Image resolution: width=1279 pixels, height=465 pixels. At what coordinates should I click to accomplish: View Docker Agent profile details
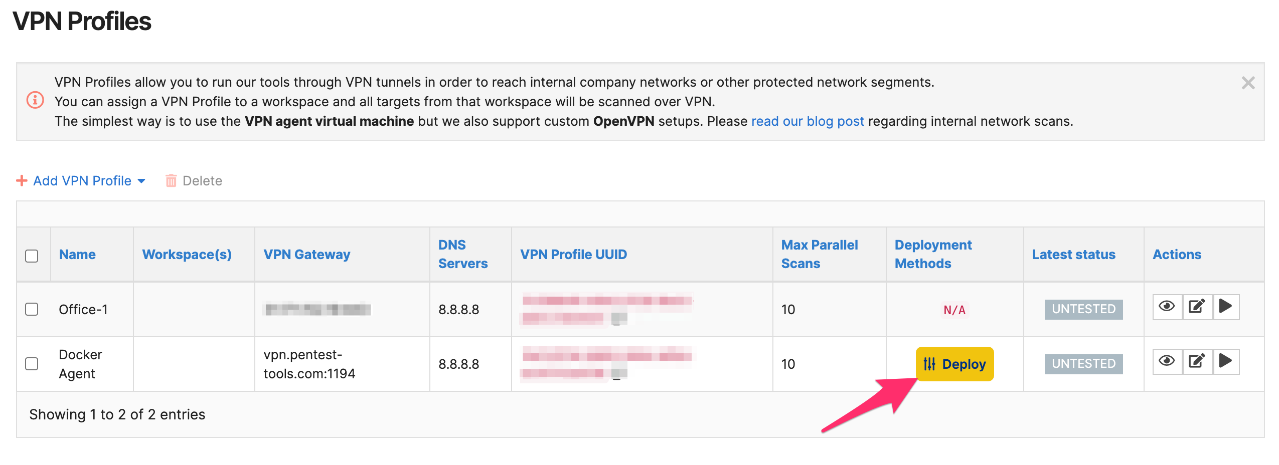pyautogui.click(x=1167, y=361)
